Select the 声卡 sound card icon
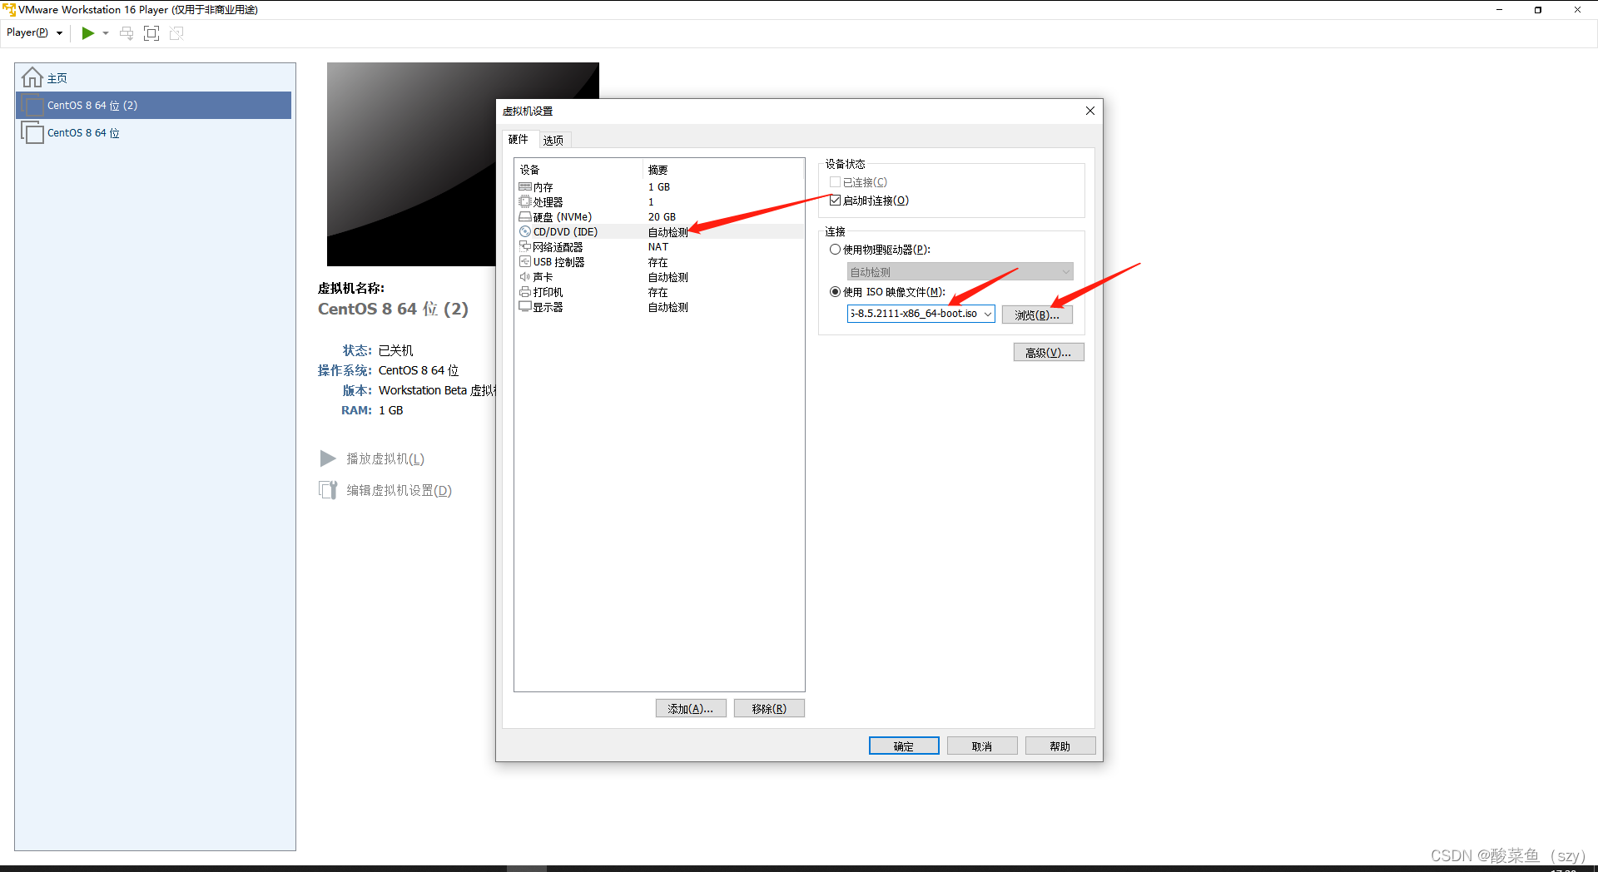1598x872 pixels. pyautogui.click(x=525, y=276)
